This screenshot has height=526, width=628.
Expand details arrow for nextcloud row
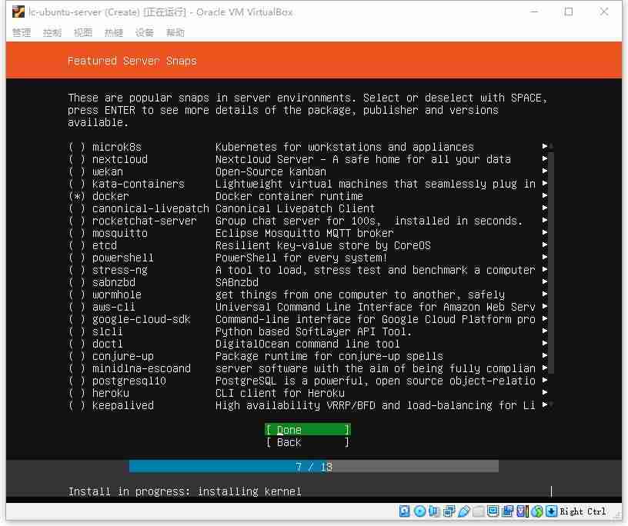544,159
